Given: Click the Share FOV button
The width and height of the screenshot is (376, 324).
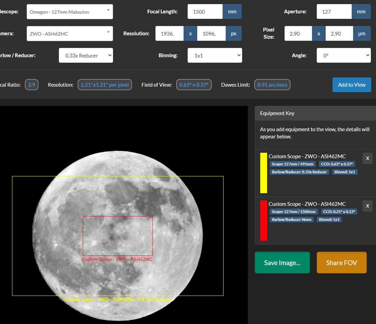Looking at the screenshot, I should pyautogui.click(x=341, y=263).
